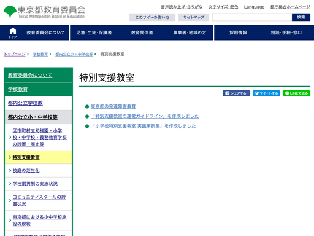The height and width of the screenshot is (236, 314).
Task: Open the sidebar link コミュニティスクールの設置状況
Action: [x=39, y=200]
